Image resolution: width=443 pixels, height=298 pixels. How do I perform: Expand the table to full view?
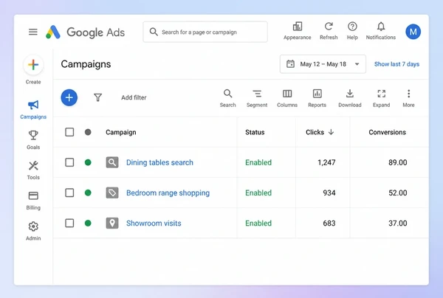point(382,98)
